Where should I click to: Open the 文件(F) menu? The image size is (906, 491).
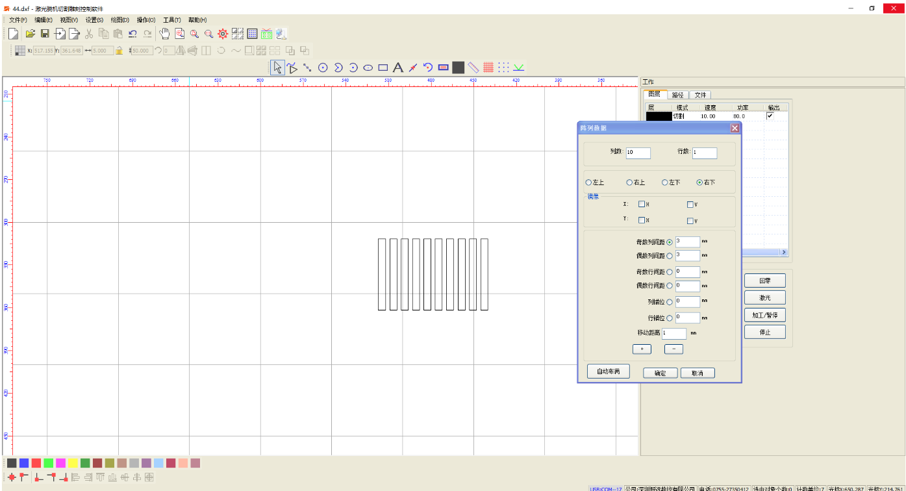[x=18, y=20]
